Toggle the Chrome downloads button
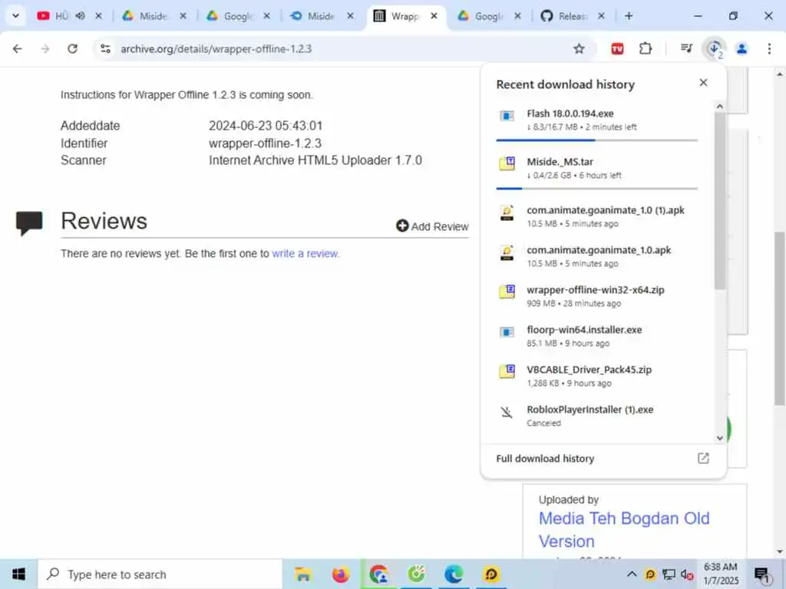 714,48
